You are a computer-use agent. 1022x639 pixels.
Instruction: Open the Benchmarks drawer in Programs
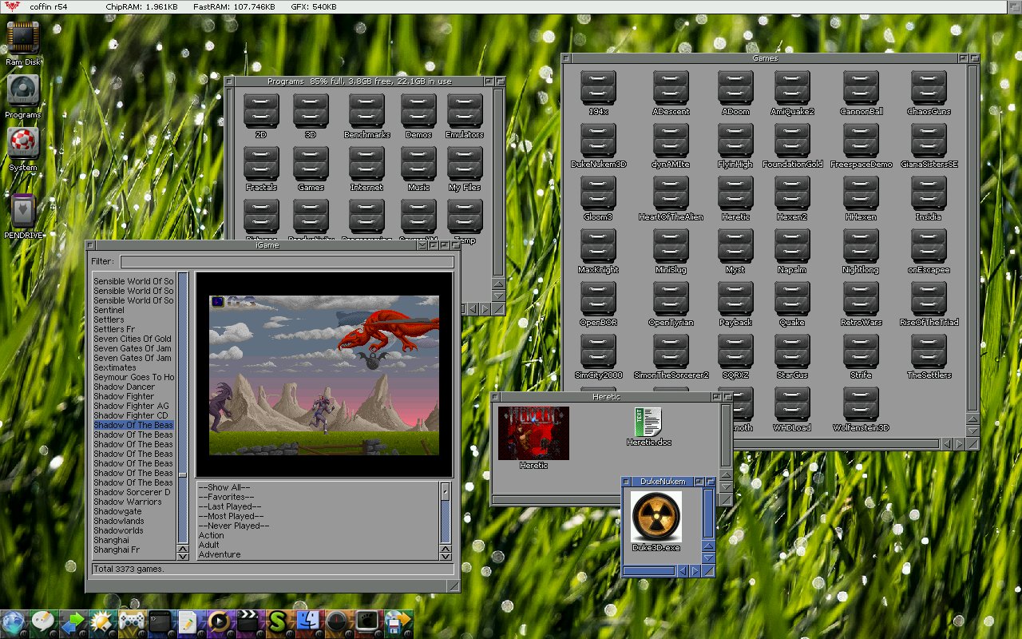[x=366, y=111]
